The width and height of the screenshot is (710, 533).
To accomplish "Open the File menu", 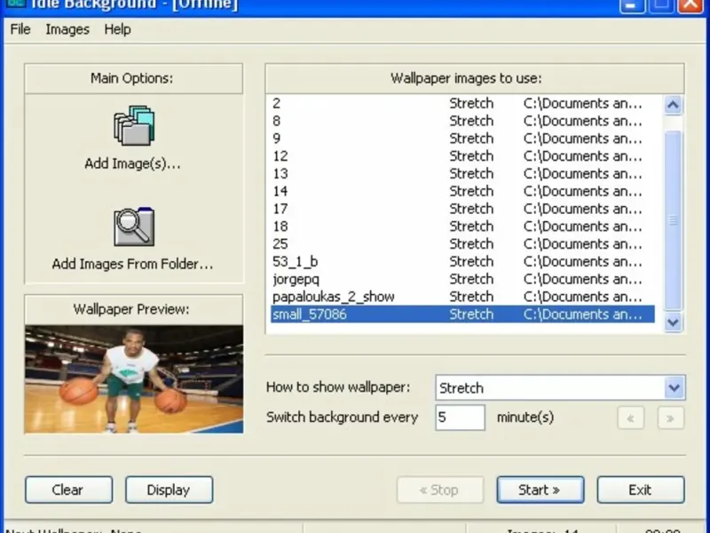I will point(20,29).
